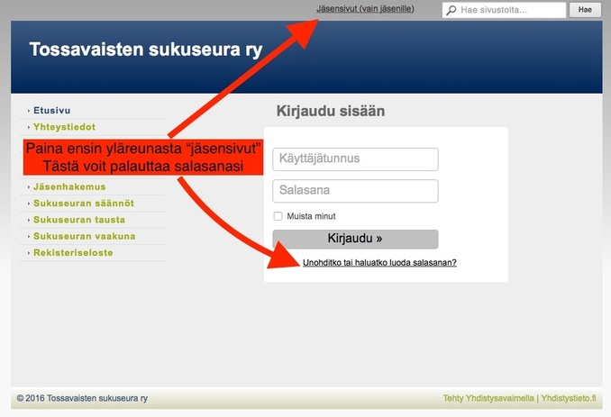Open the "Sukuseuran säännöt" menu item
Image resolution: width=611 pixels, height=417 pixels.
[x=84, y=204]
